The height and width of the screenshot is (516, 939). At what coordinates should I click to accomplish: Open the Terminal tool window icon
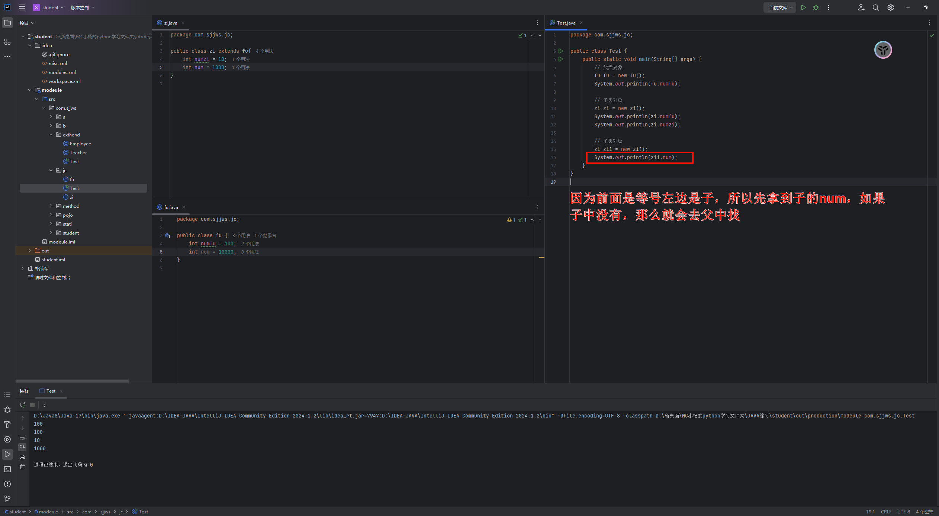[7, 469]
